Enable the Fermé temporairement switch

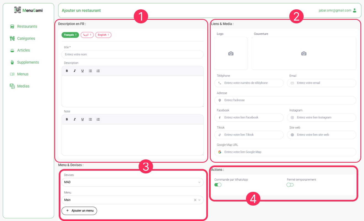[x=290, y=185]
